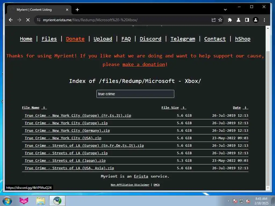The height and width of the screenshot is (206, 275).
Task: Download Streets of LA (Europe) (En,Fr,De,Es,It).zip
Action: (x=84, y=146)
